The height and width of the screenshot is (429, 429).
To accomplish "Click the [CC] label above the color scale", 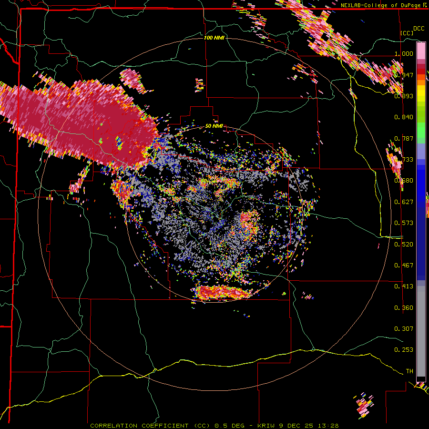I will tap(407, 33).
